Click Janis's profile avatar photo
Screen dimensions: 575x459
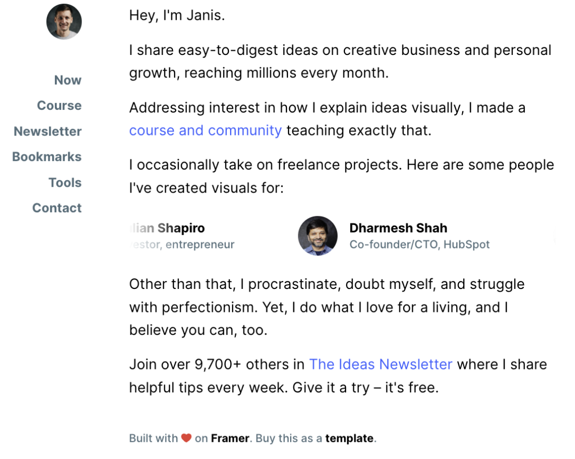click(x=64, y=22)
